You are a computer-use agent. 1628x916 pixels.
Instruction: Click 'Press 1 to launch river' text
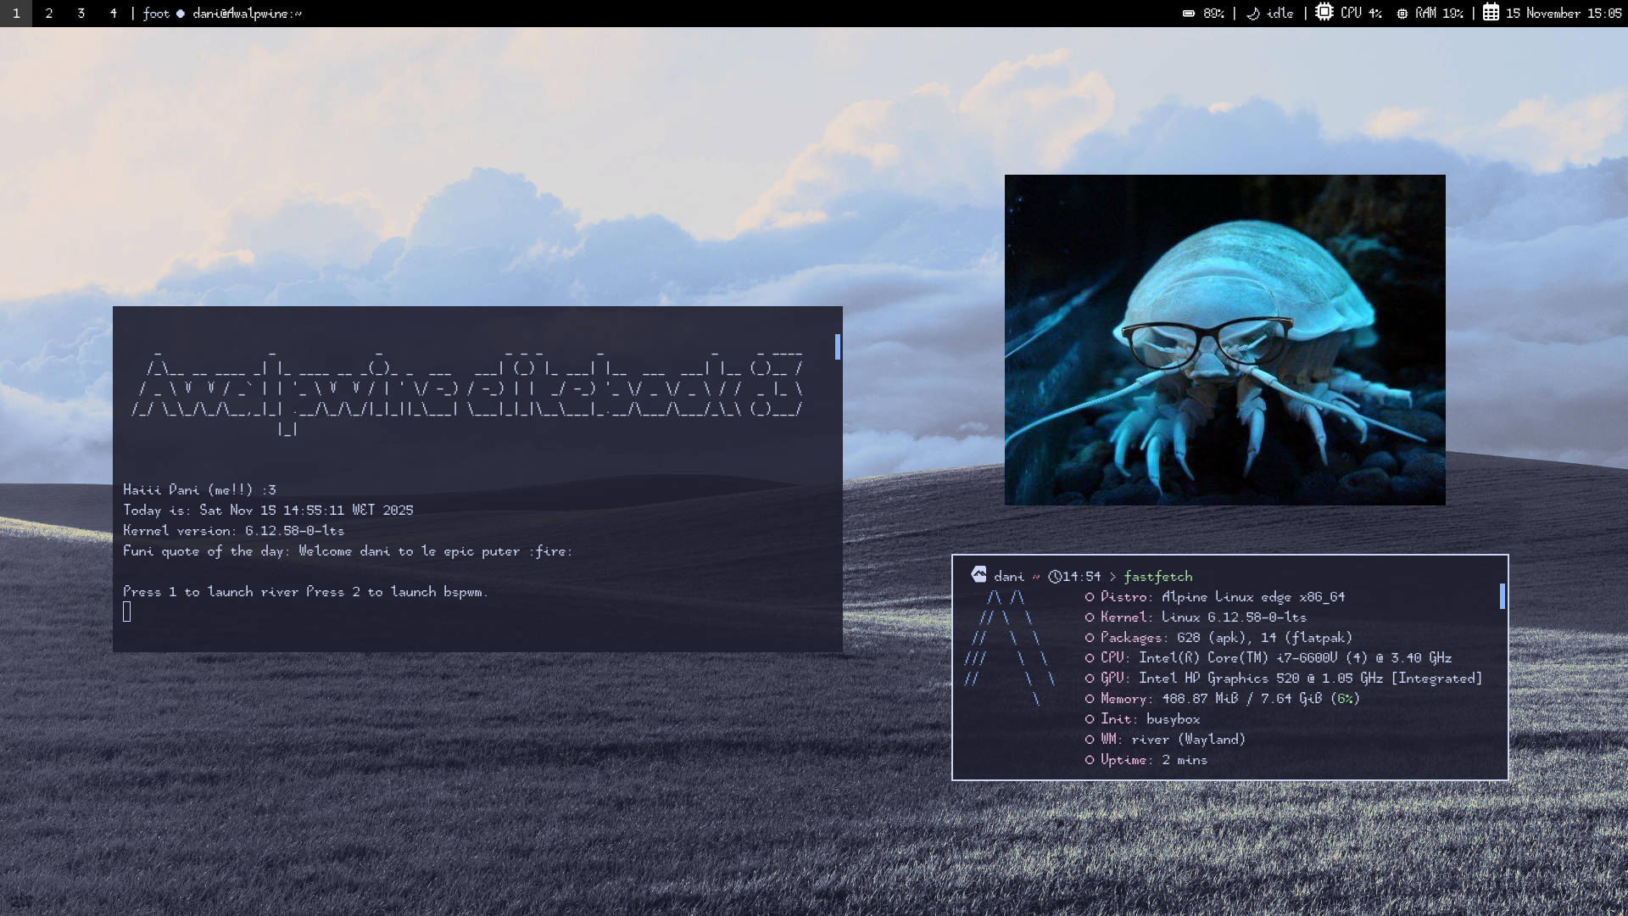(212, 591)
